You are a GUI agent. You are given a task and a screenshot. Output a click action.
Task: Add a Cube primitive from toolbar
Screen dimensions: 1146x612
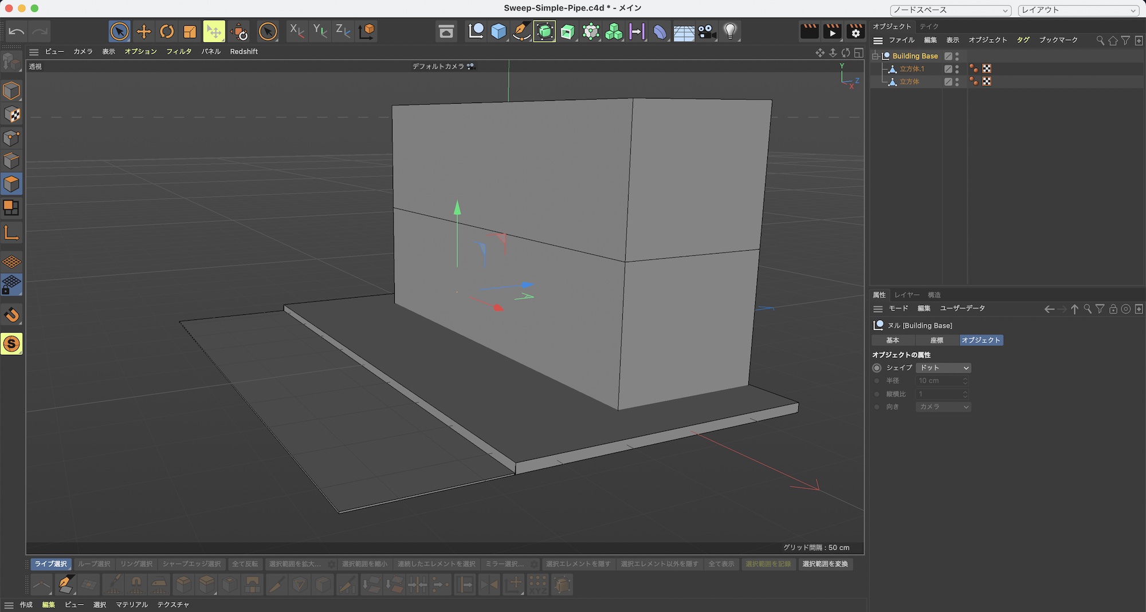(499, 31)
